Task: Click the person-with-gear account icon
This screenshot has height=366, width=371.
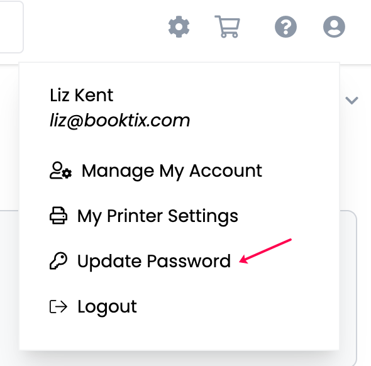Action: pyautogui.click(x=60, y=170)
